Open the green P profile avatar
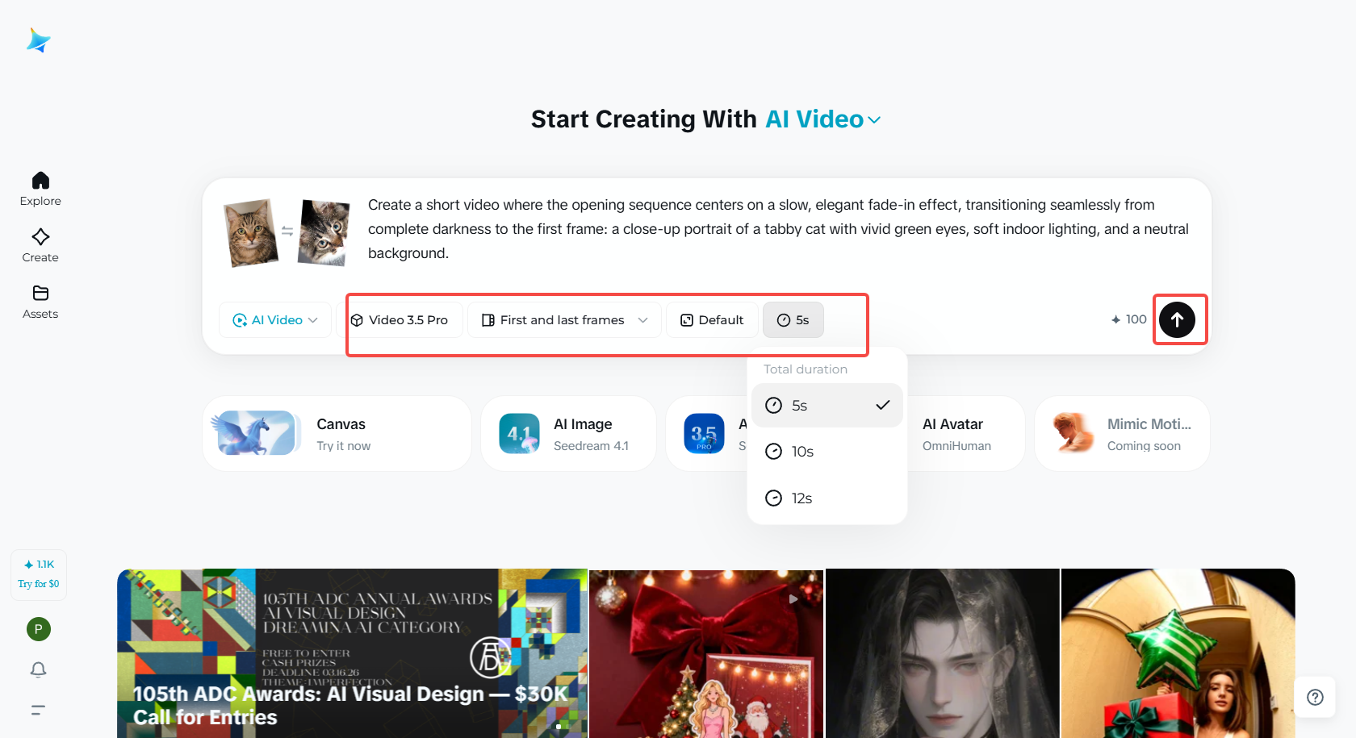1356x738 pixels. tap(39, 629)
